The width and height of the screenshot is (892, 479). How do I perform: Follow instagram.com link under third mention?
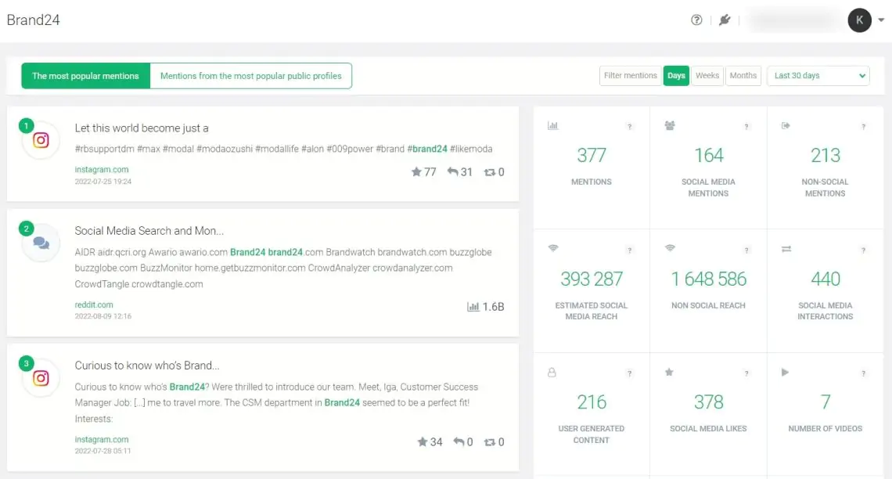[x=101, y=439]
